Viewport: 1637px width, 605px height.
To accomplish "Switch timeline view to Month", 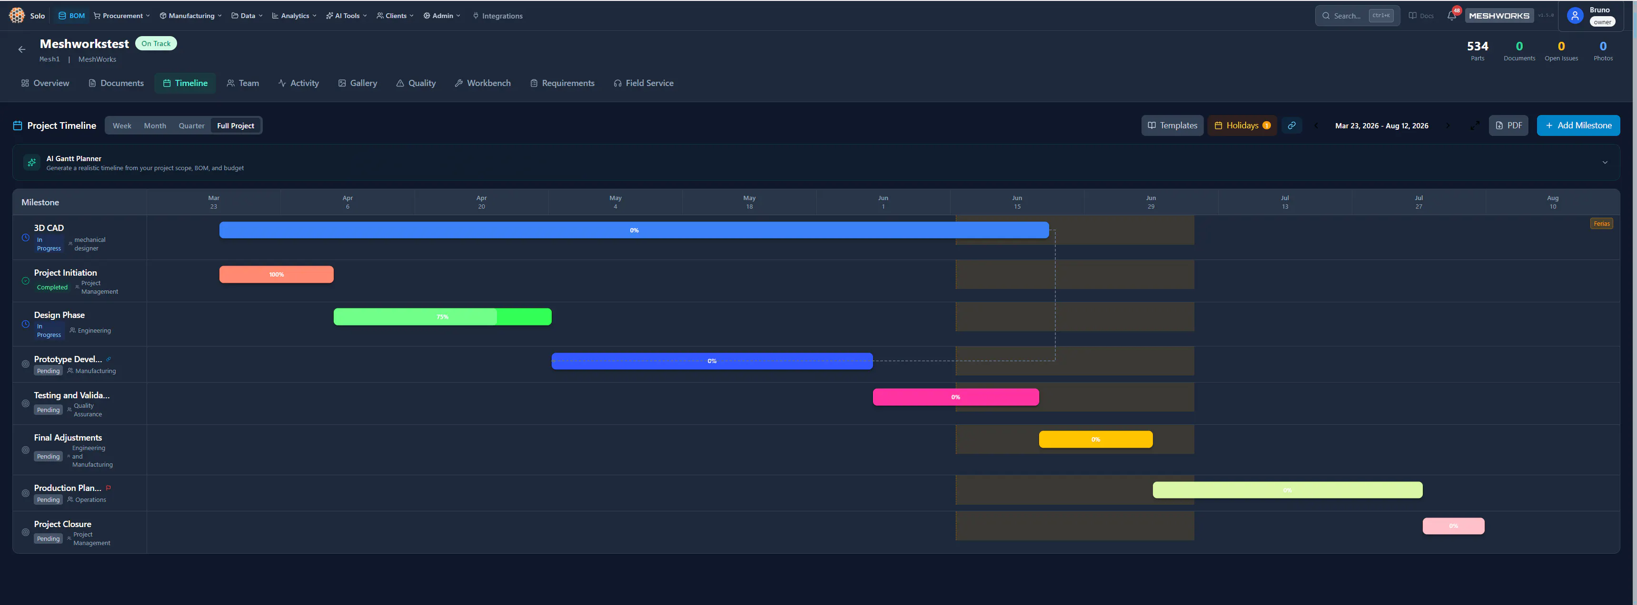I will point(155,125).
